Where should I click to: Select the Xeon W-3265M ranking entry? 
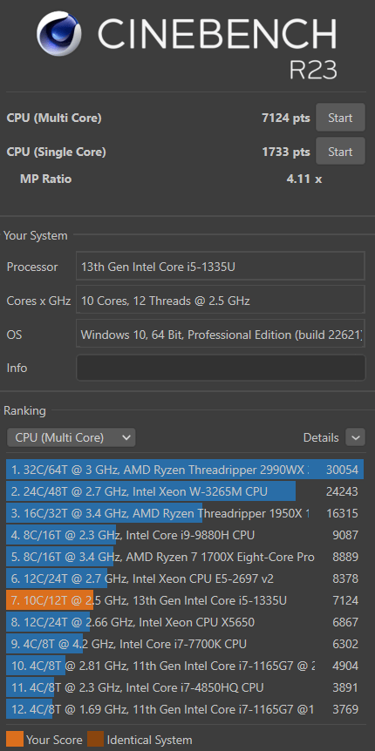tap(185, 491)
